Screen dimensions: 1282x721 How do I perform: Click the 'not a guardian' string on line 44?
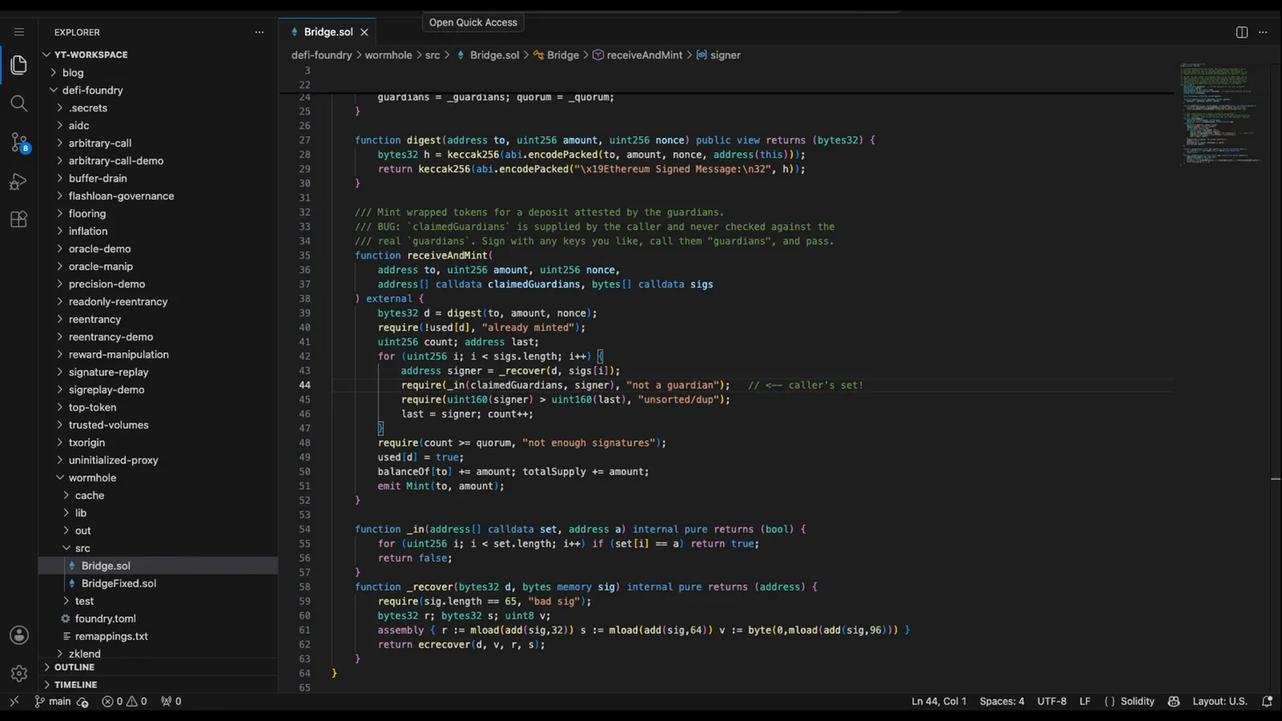[675, 385]
